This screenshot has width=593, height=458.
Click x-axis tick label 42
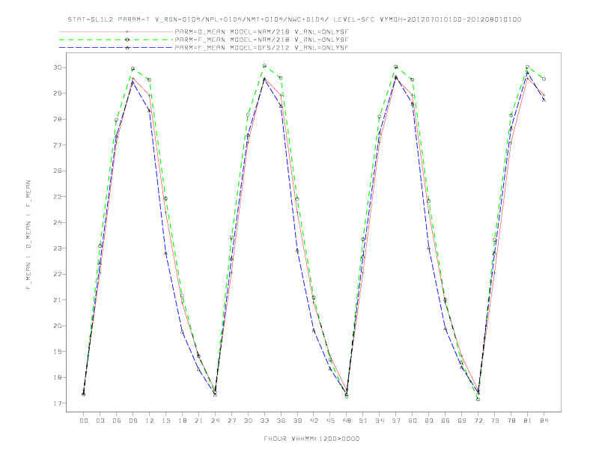click(314, 421)
